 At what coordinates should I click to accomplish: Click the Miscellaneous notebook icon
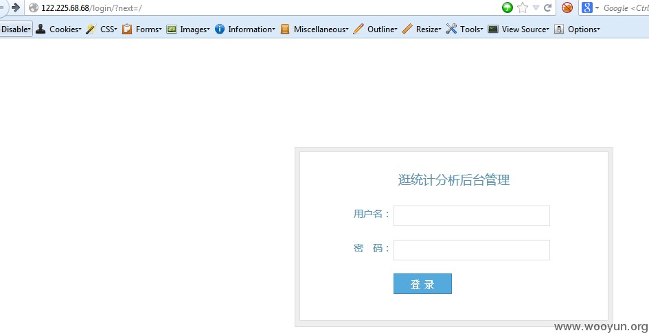click(x=285, y=29)
